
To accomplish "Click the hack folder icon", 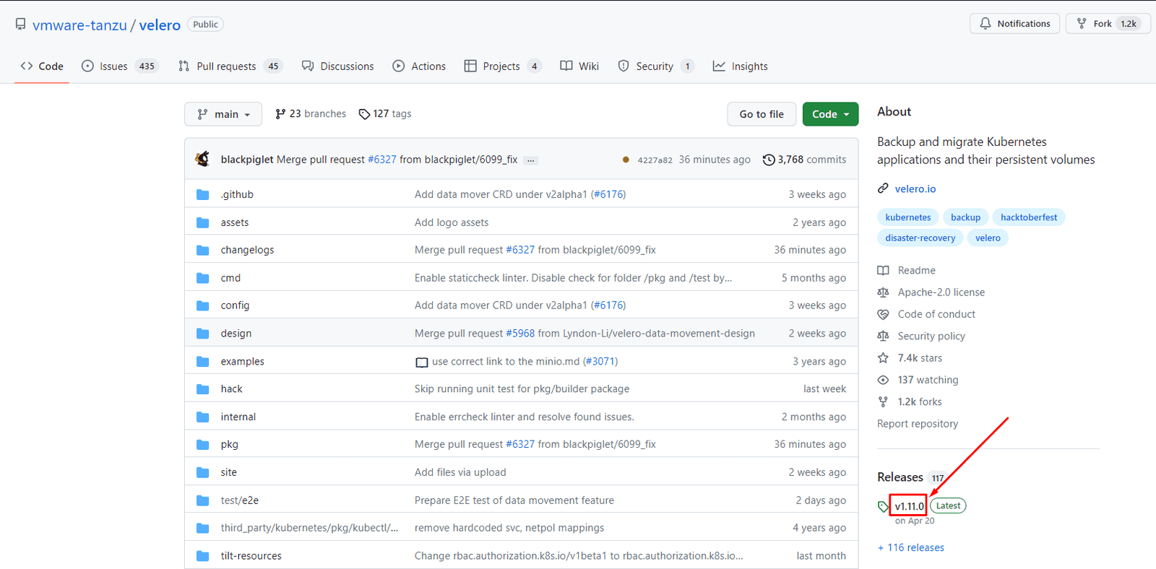I will [x=203, y=389].
